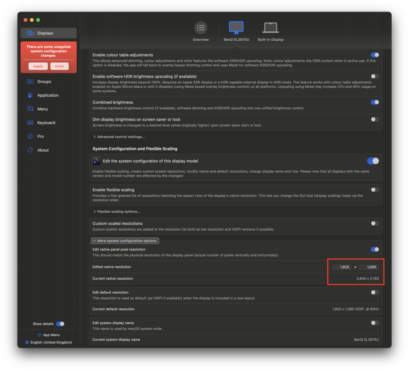
Task: Toggle the Show details switch
Action: (x=60, y=324)
